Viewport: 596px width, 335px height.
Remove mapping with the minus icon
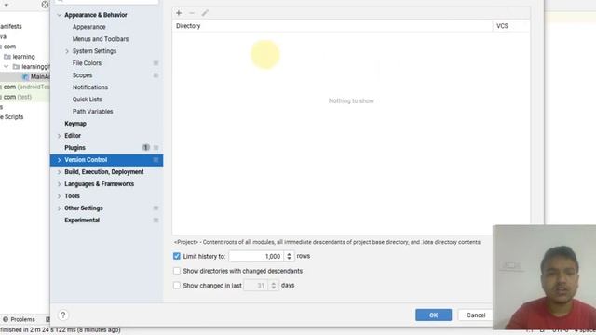192,13
